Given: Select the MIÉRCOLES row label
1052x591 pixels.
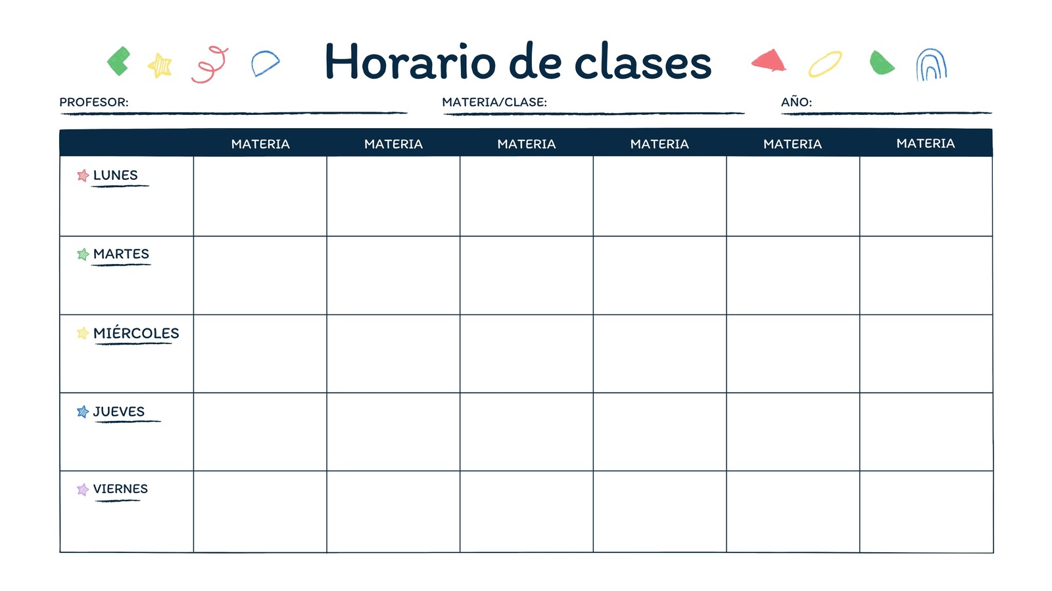Looking at the screenshot, I should click(136, 333).
